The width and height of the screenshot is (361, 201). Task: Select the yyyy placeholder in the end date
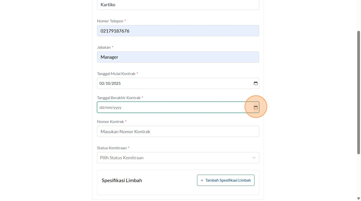[x=117, y=108]
